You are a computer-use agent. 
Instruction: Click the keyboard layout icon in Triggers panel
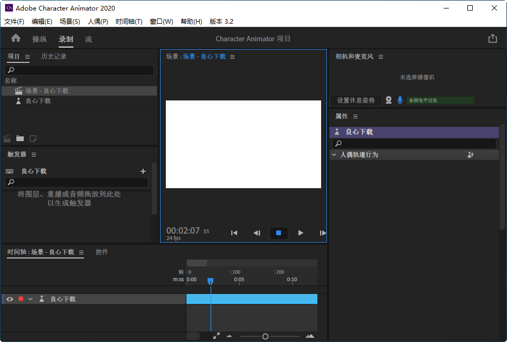tap(11, 171)
